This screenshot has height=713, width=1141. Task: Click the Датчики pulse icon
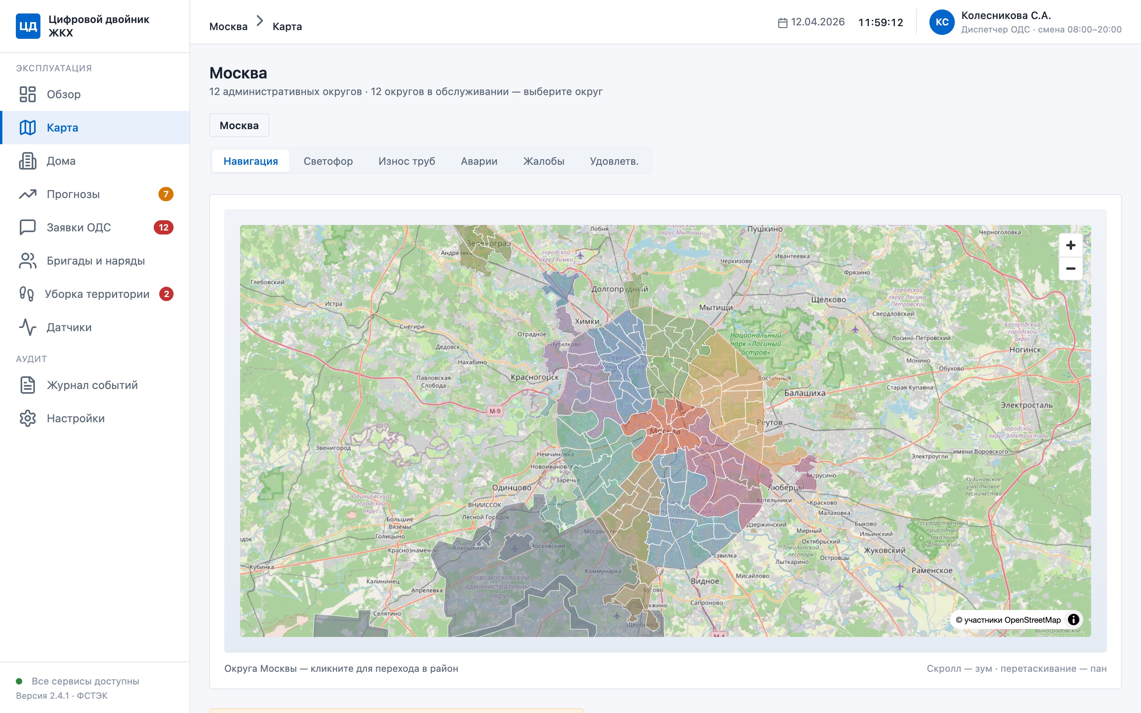pyautogui.click(x=28, y=327)
